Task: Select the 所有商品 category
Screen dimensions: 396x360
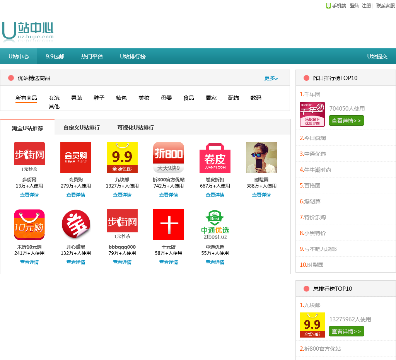Action: pyautogui.click(x=26, y=98)
